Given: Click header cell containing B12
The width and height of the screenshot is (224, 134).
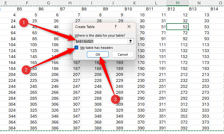Looking at the screenshot, I should [177, 9].
